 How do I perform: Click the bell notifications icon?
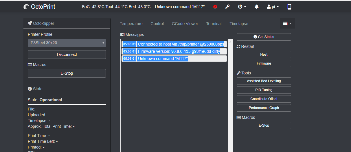coord(257,7)
